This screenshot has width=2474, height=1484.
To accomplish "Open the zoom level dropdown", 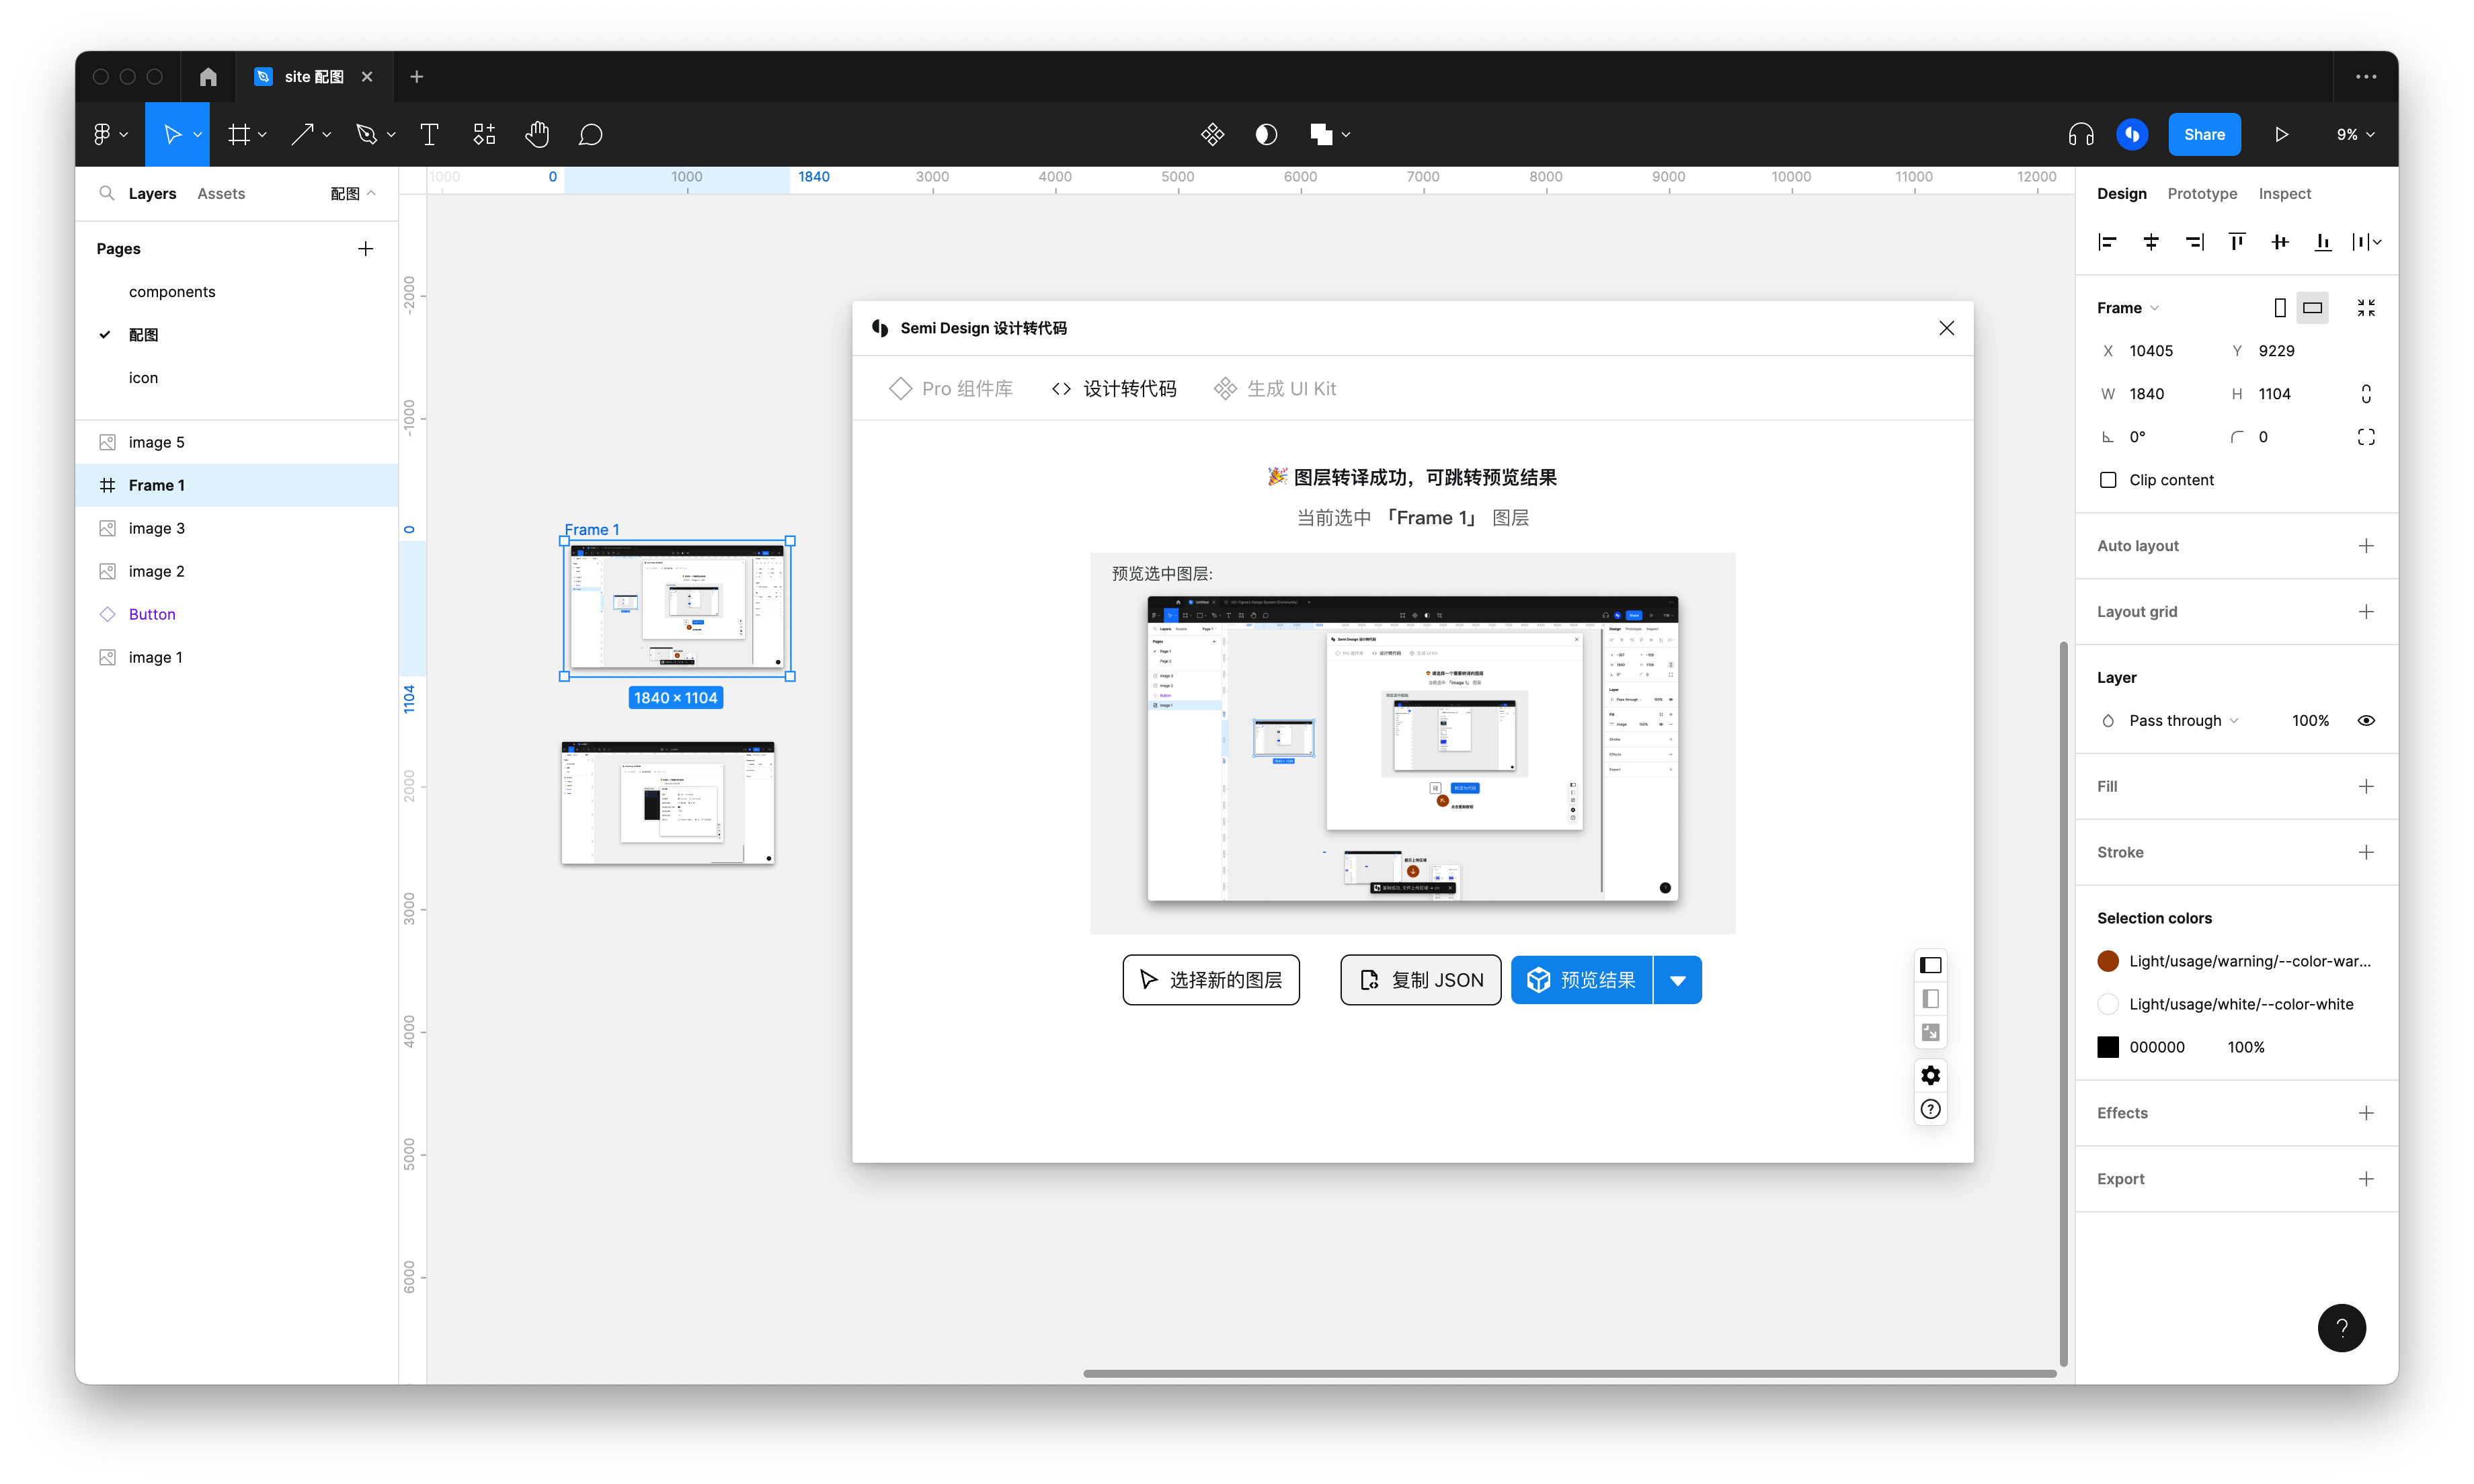I will [x=2355, y=134].
